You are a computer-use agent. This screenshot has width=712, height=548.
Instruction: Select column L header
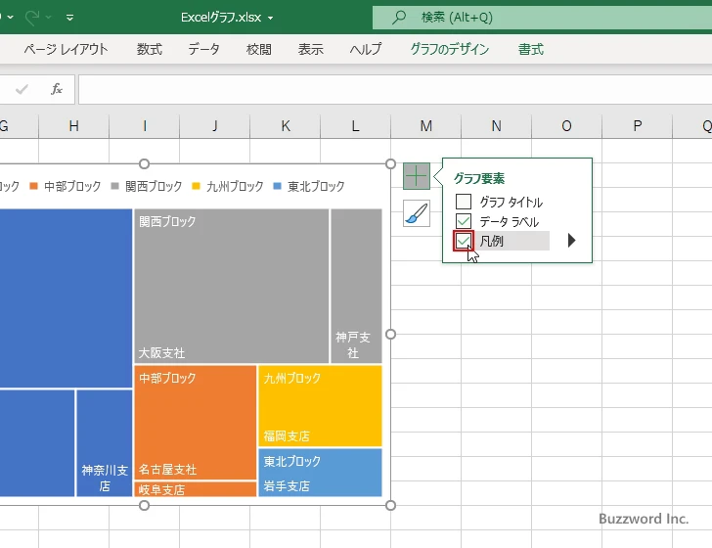(x=356, y=126)
